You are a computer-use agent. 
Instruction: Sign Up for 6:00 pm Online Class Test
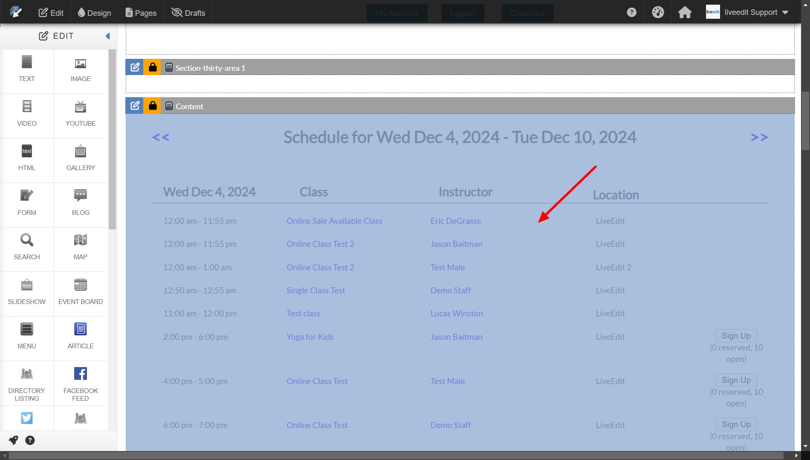(x=736, y=424)
